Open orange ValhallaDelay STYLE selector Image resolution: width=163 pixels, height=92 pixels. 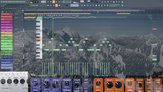[x=98, y=90]
